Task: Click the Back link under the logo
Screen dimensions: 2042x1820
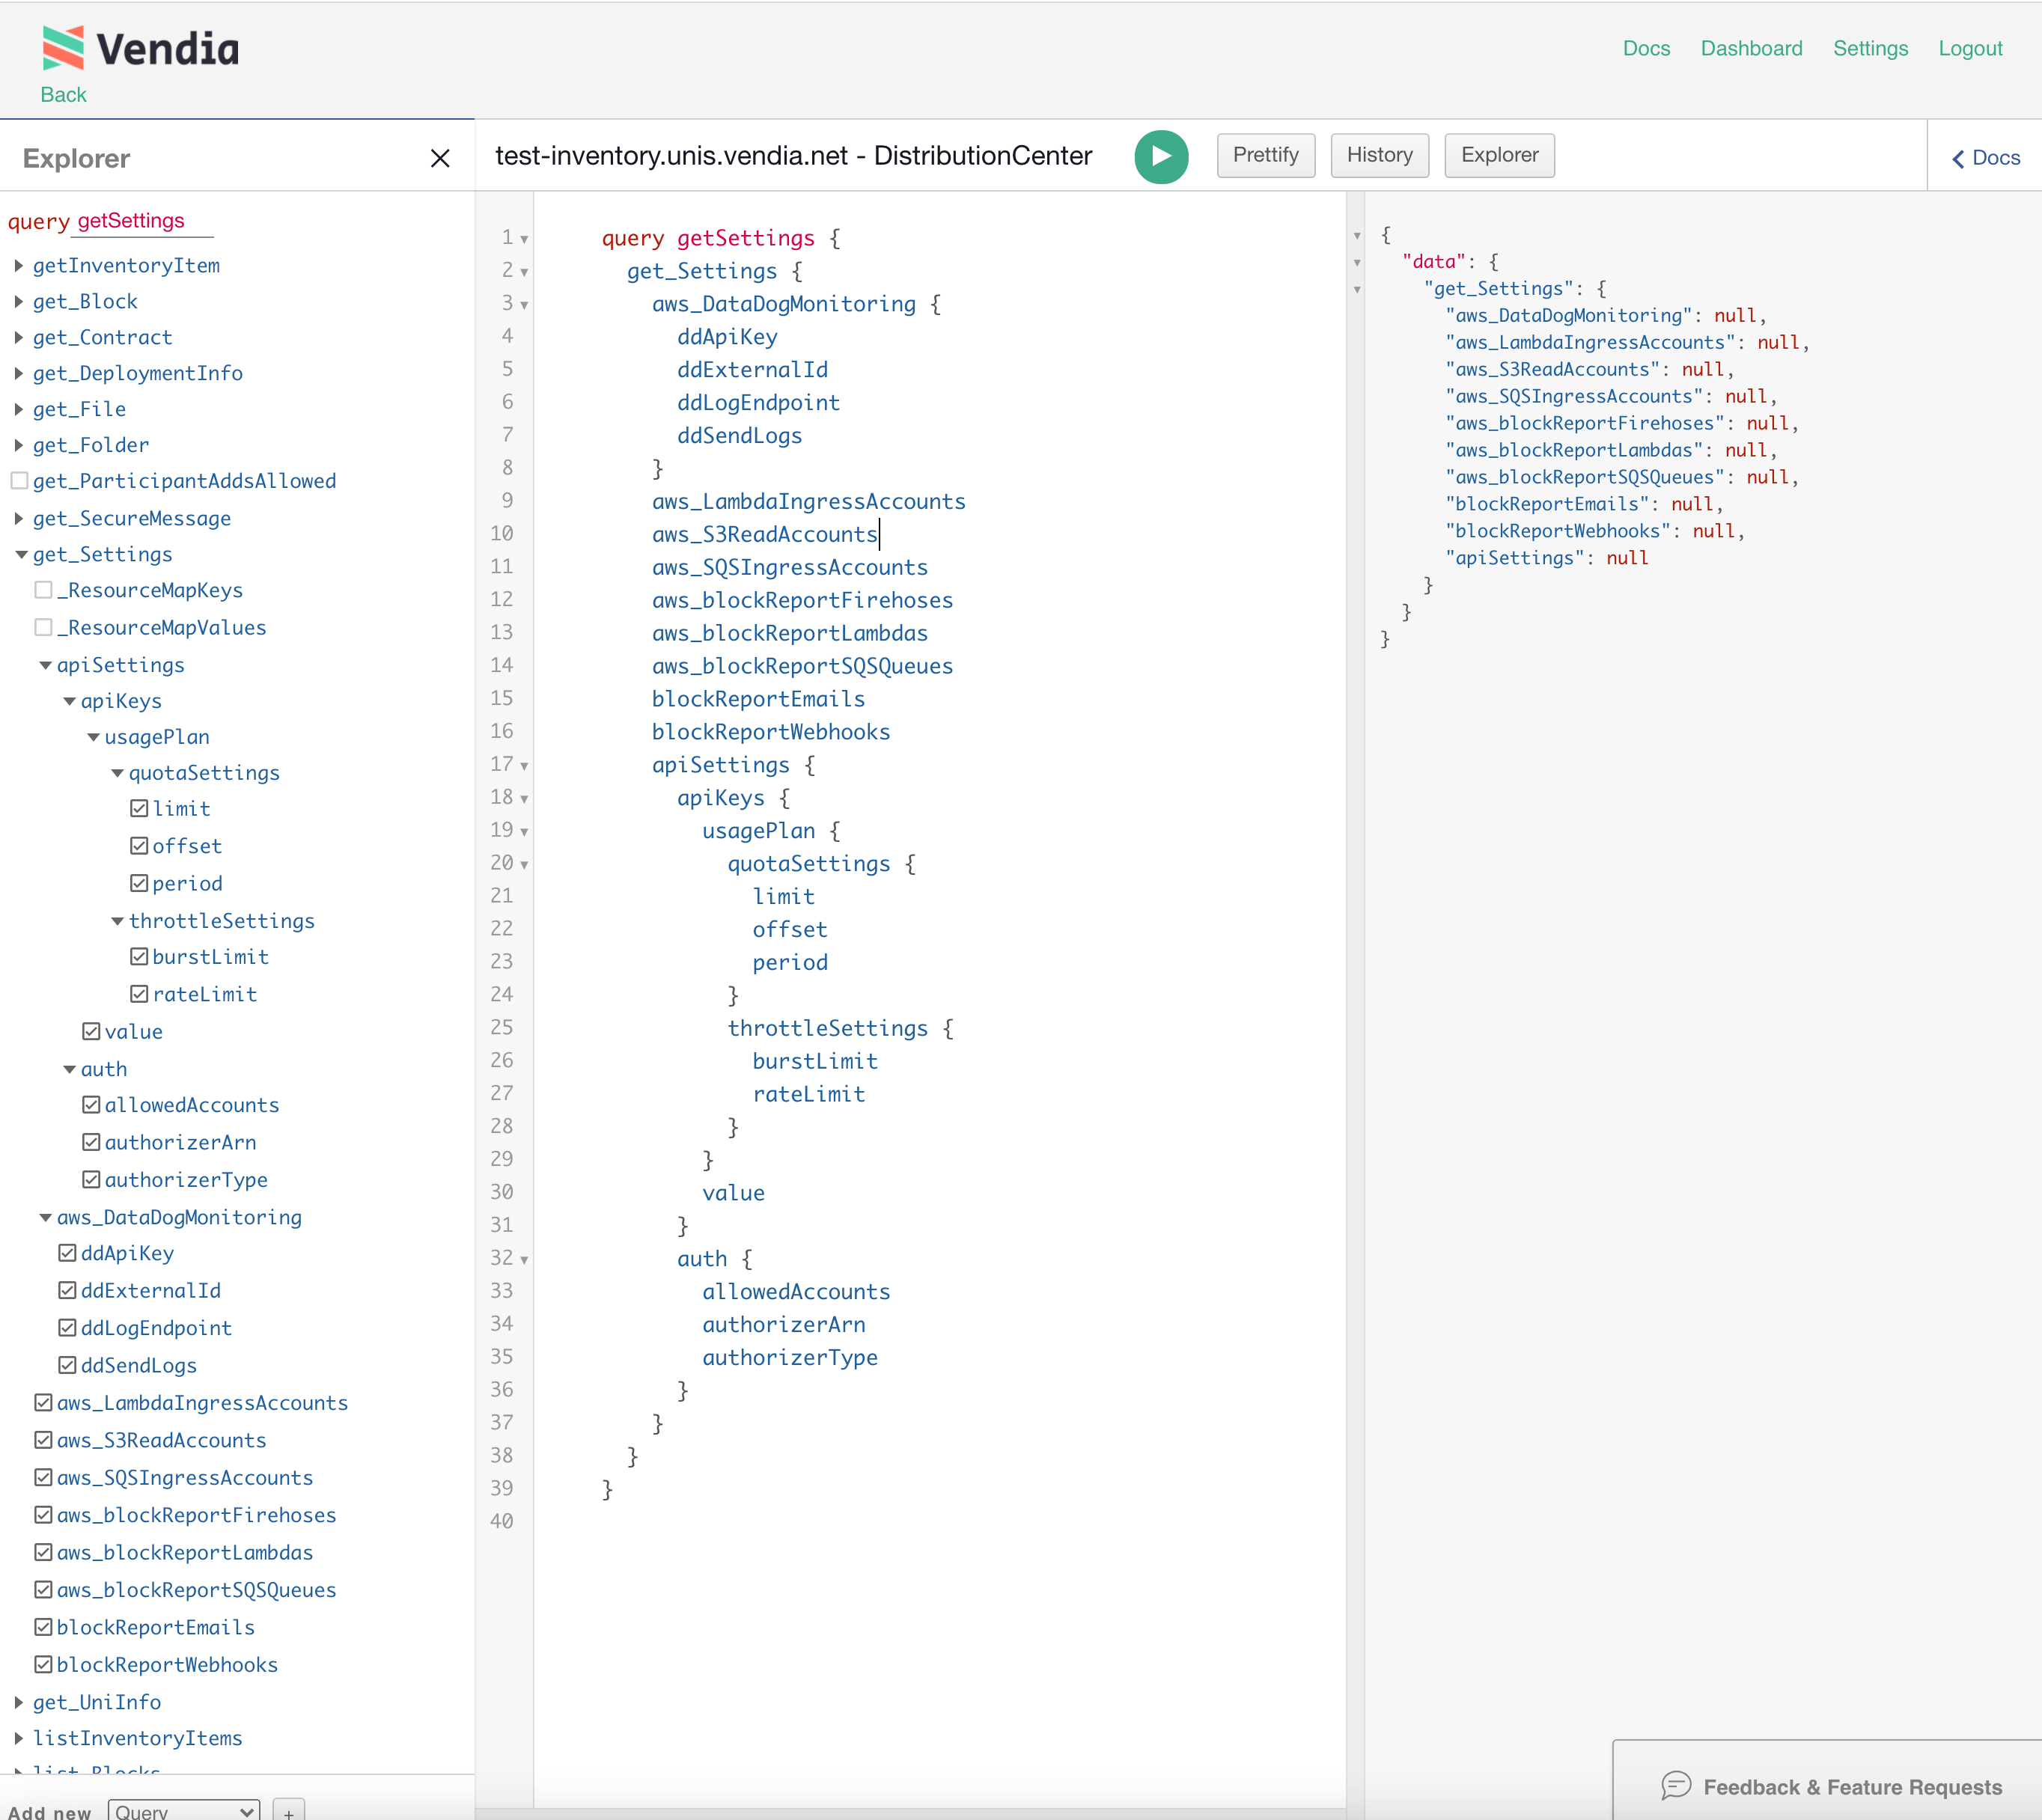Action: (x=63, y=94)
